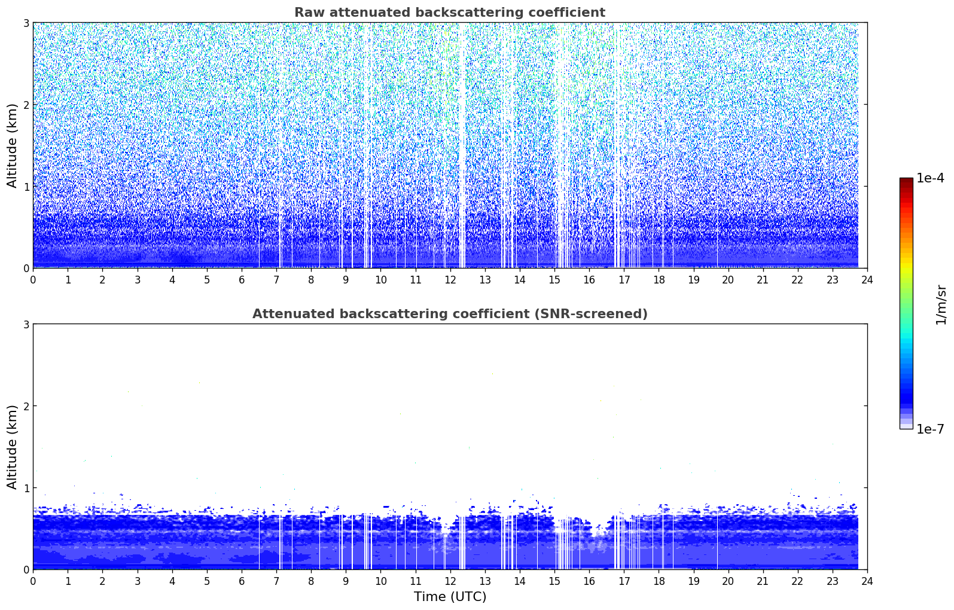The image size is (954, 610).
Task: Pick the dark red top of the colorbar
Action: click(x=906, y=181)
